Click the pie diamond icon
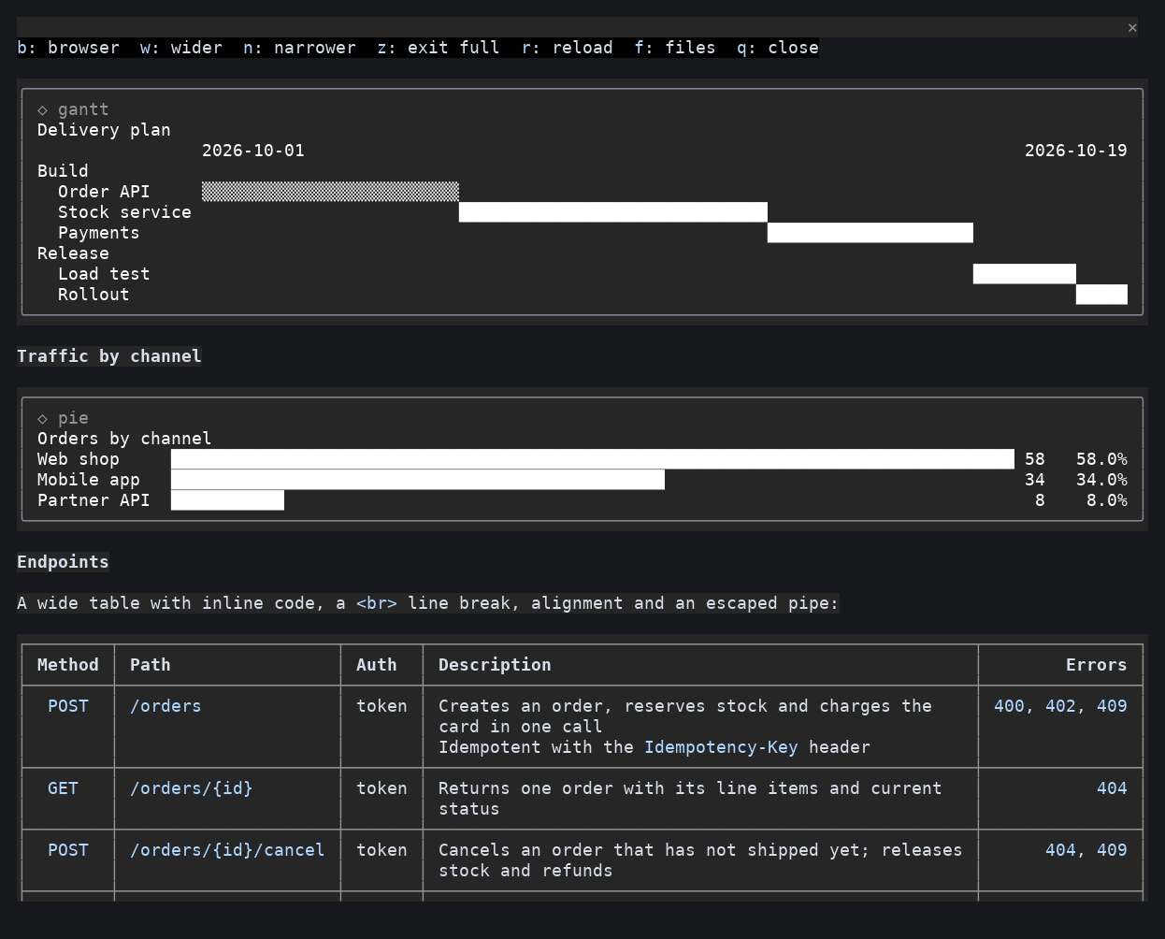The height and width of the screenshot is (939, 1165). [42, 418]
